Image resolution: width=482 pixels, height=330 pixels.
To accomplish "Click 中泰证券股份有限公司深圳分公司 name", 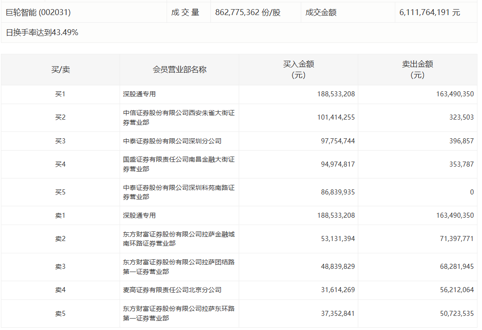I will [x=172, y=141].
